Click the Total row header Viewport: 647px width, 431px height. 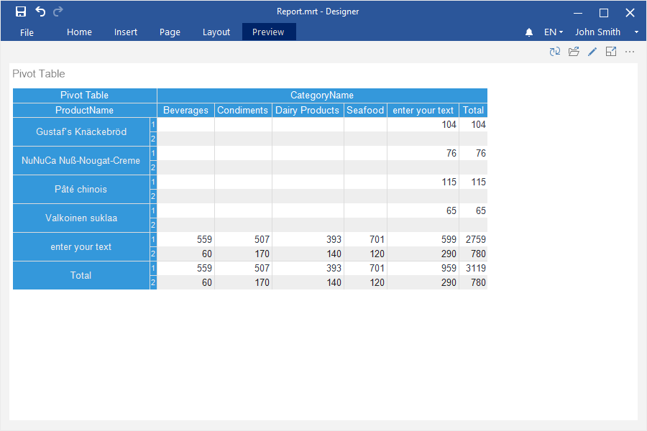coord(81,276)
